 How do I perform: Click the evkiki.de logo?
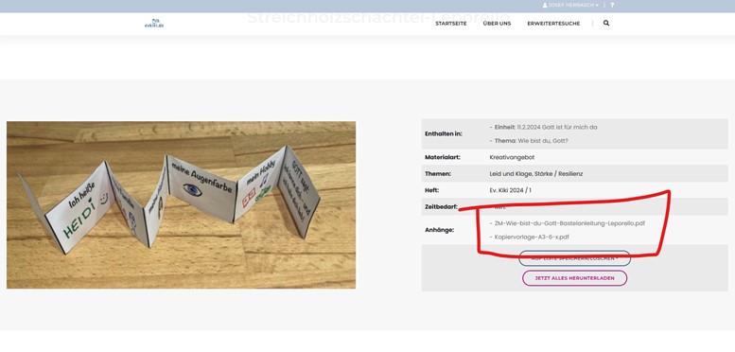(x=154, y=24)
